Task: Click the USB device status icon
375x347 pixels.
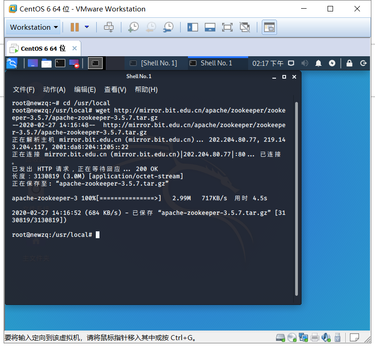Action: [338, 338]
